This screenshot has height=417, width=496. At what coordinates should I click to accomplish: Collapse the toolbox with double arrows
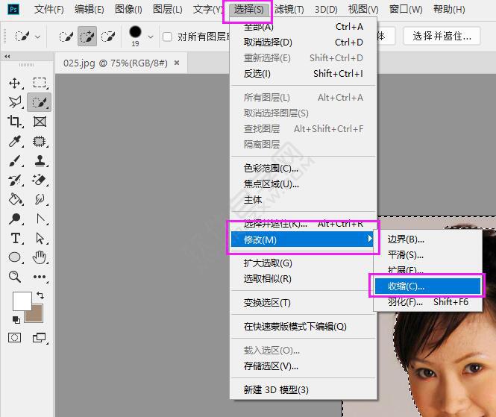(7, 56)
